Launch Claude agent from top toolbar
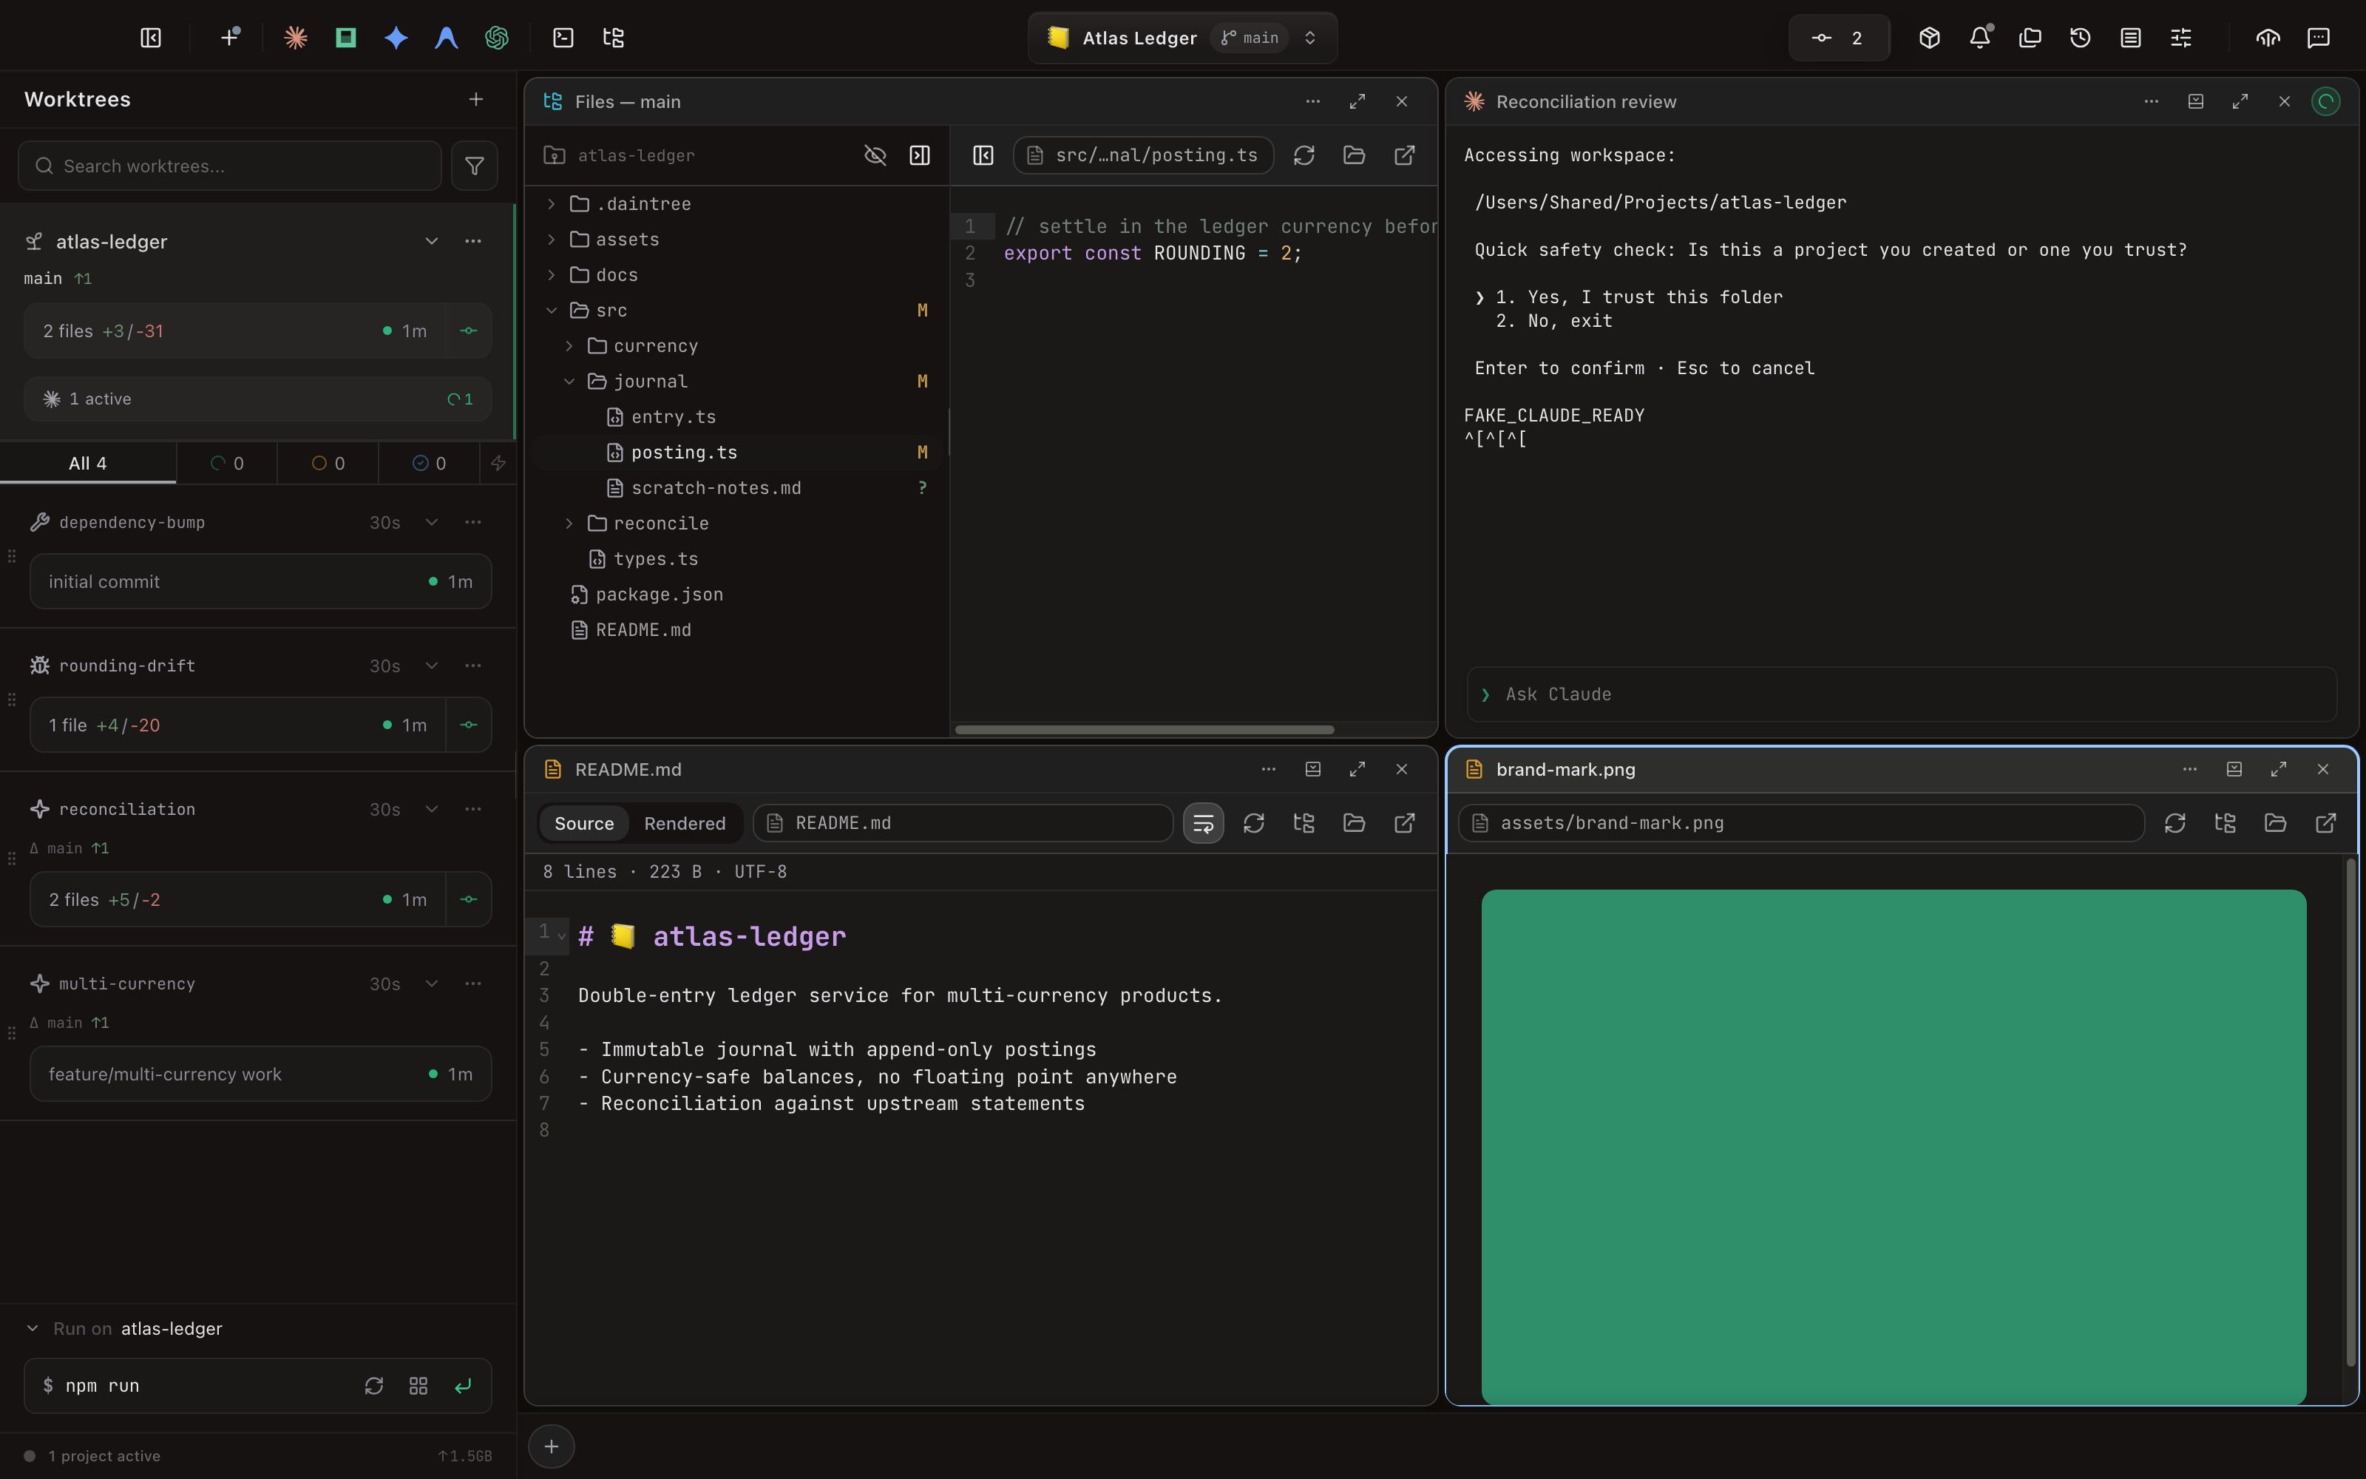The width and height of the screenshot is (2366, 1479). 295,37
